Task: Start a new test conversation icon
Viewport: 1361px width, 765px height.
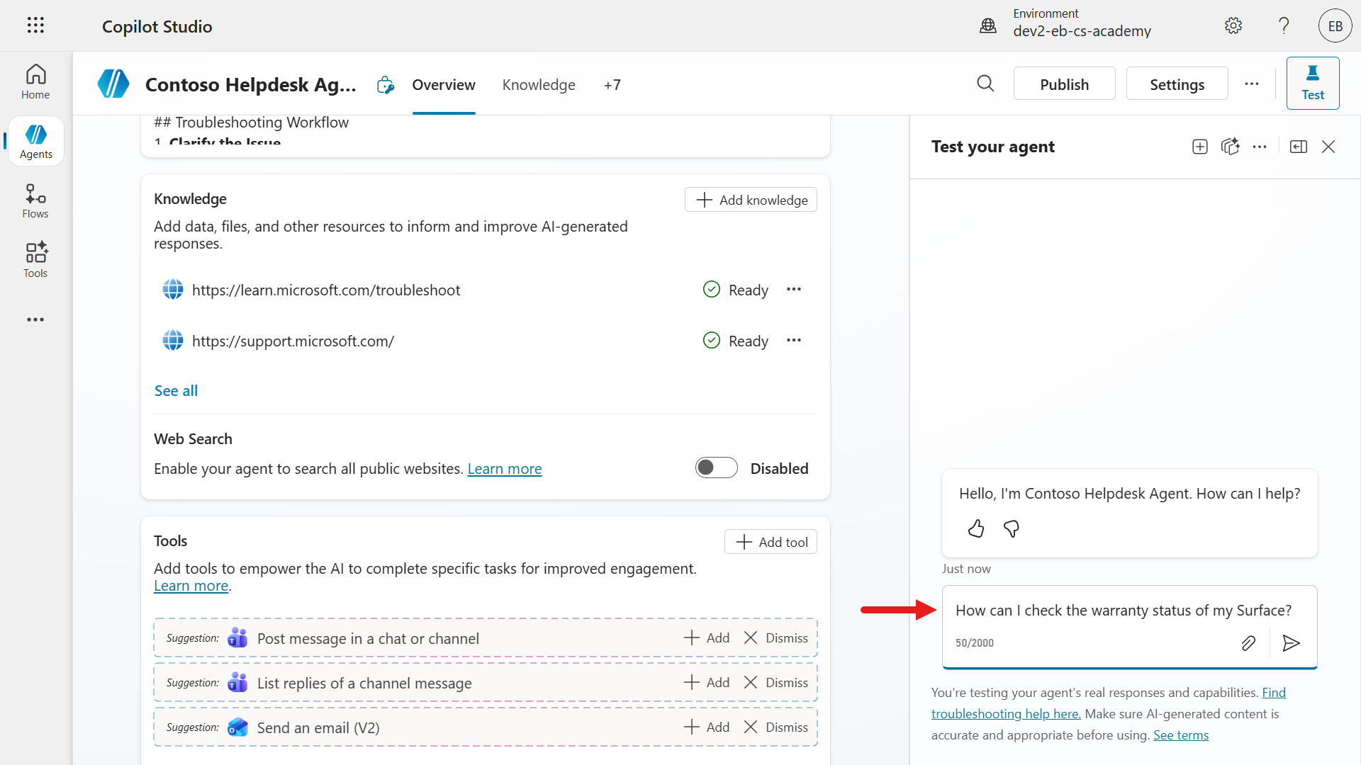Action: pos(1199,147)
